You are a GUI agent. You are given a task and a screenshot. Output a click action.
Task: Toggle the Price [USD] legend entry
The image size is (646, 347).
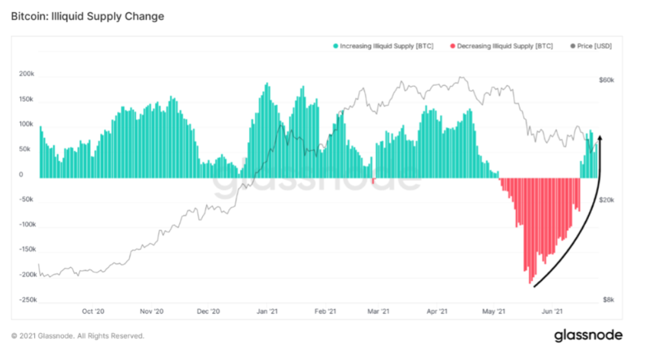click(x=591, y=46)
